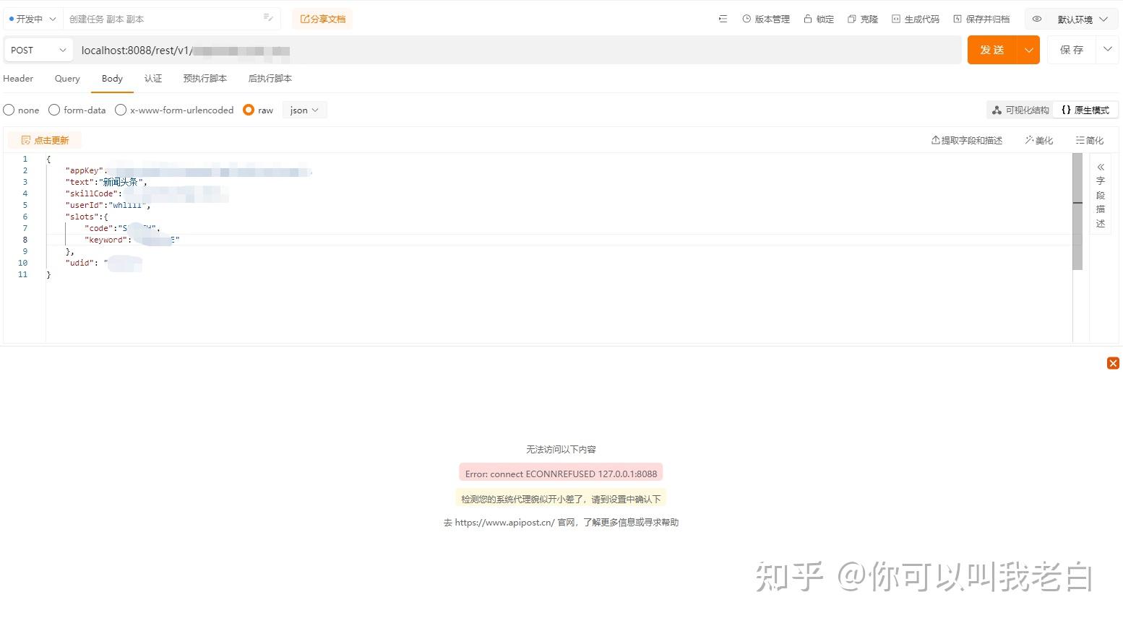Click the 美化 beautify icon
The height and width of the screenshot is (623, 1123).
[1029, 140]
